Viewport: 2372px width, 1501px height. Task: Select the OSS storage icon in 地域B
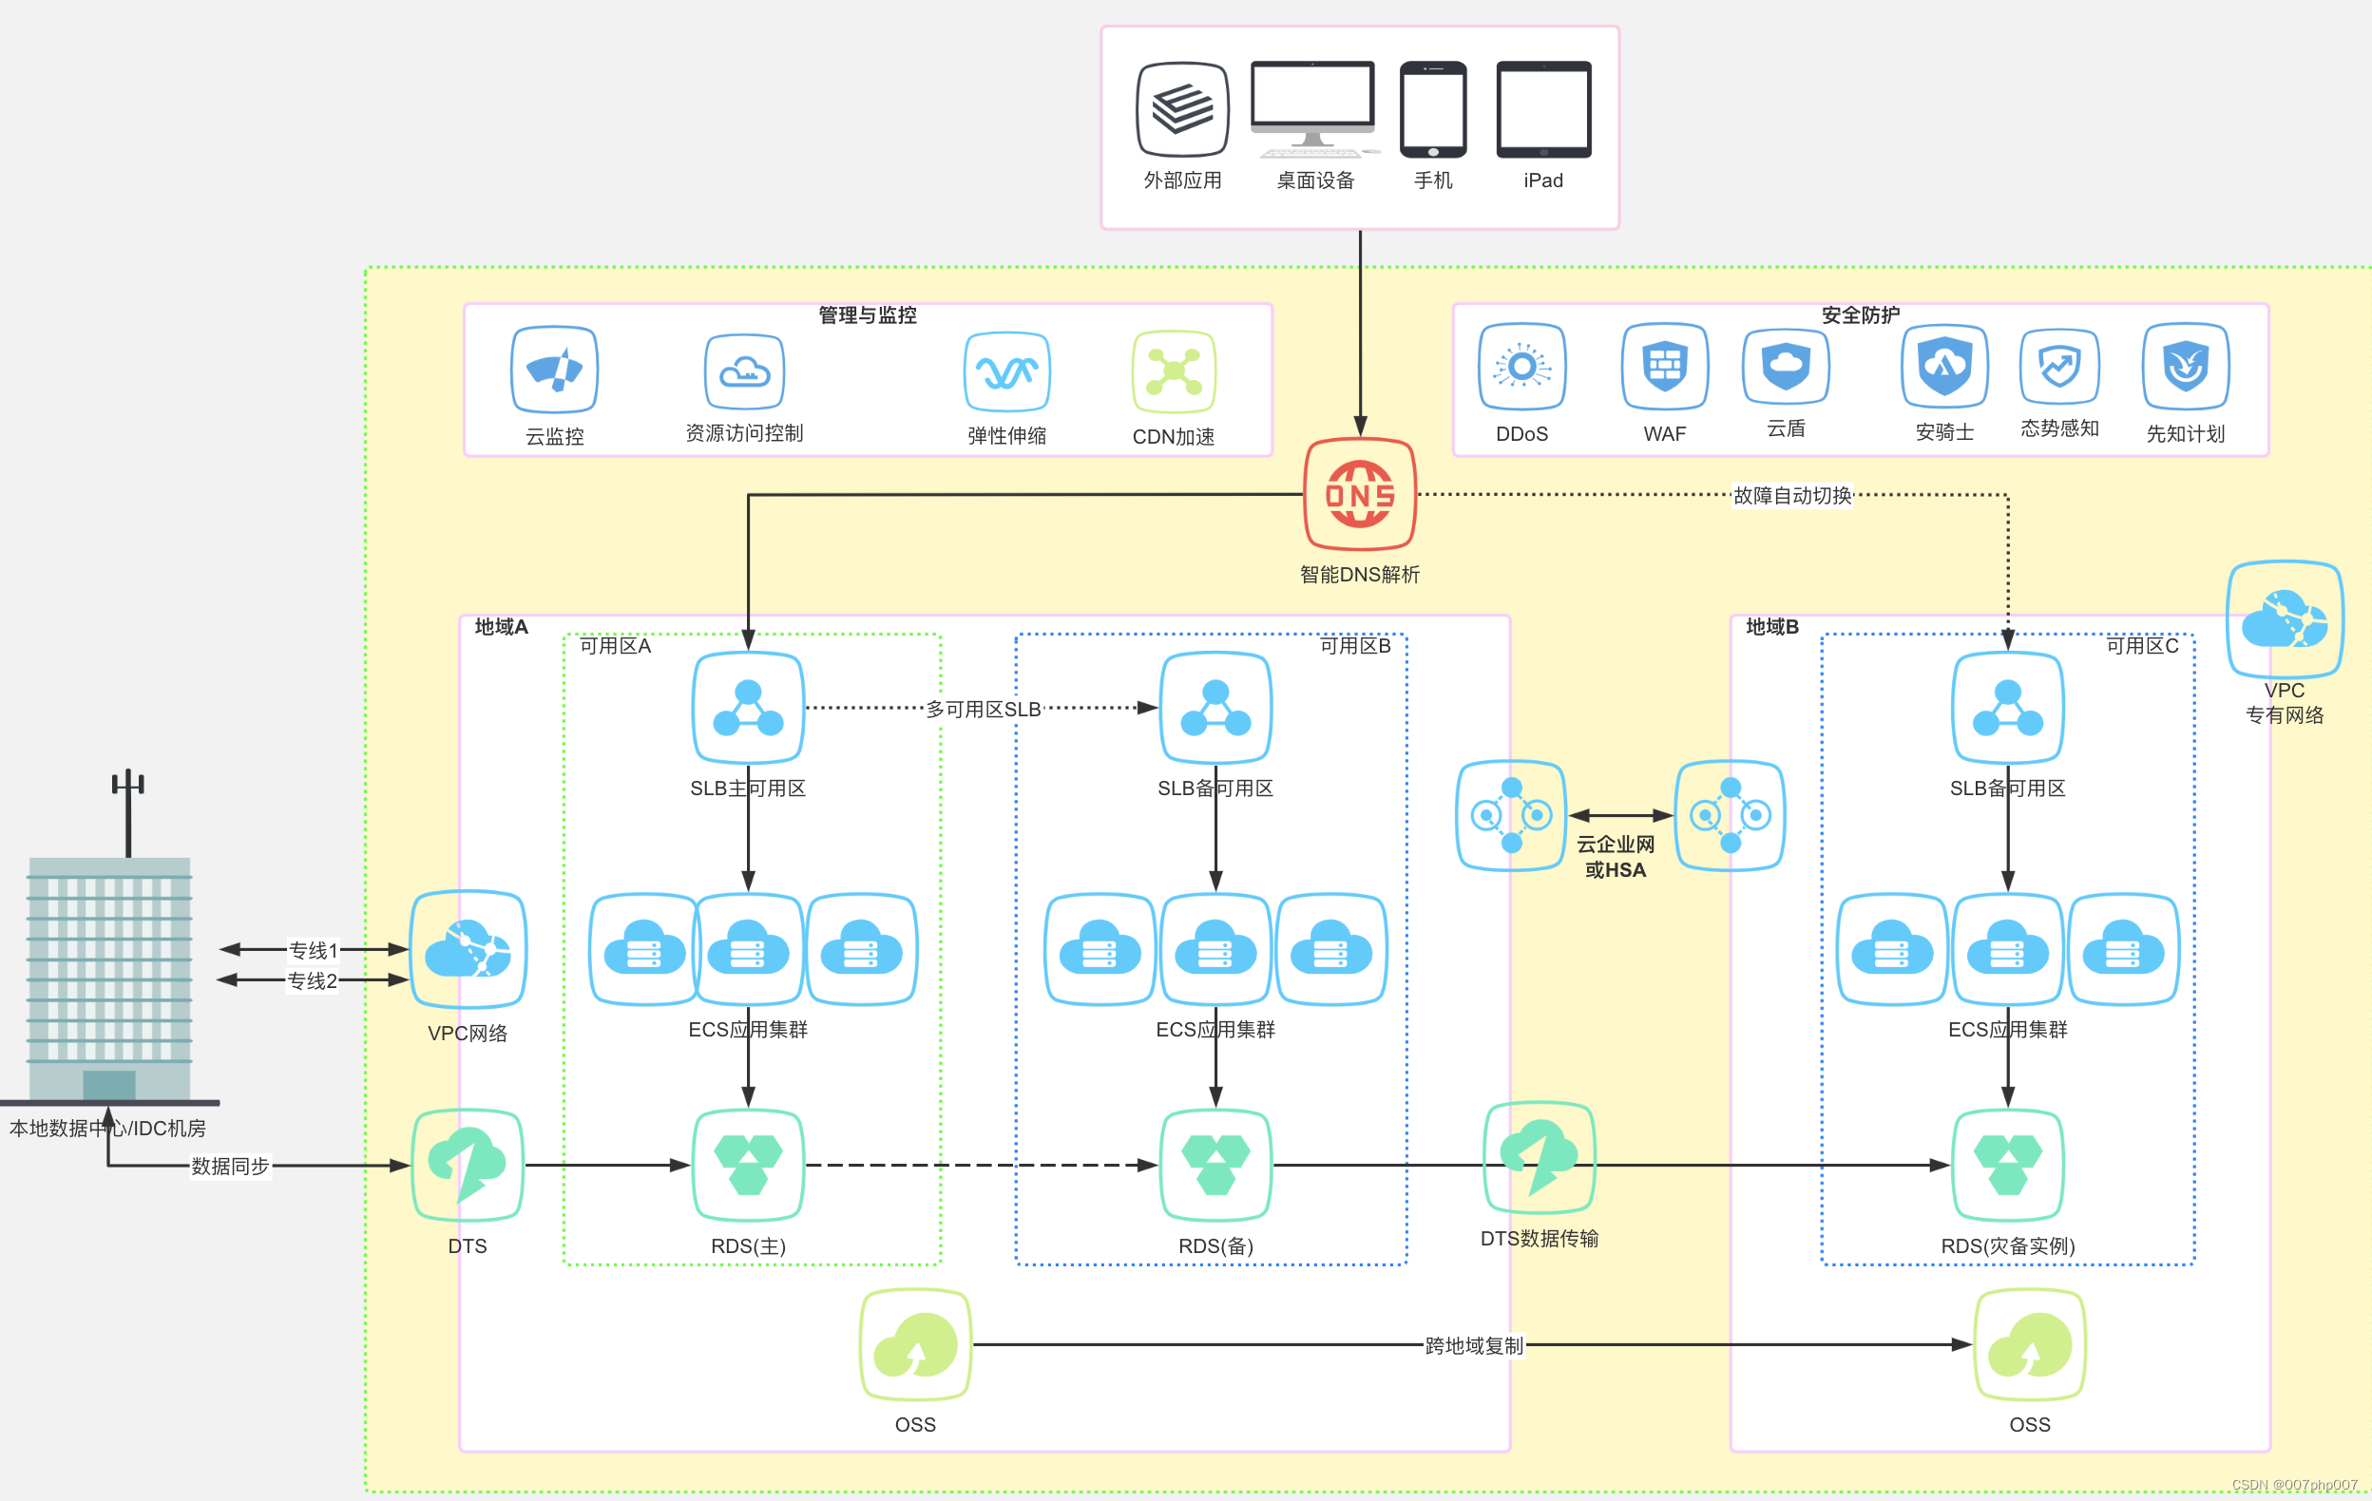[x=2029, y=1344]
